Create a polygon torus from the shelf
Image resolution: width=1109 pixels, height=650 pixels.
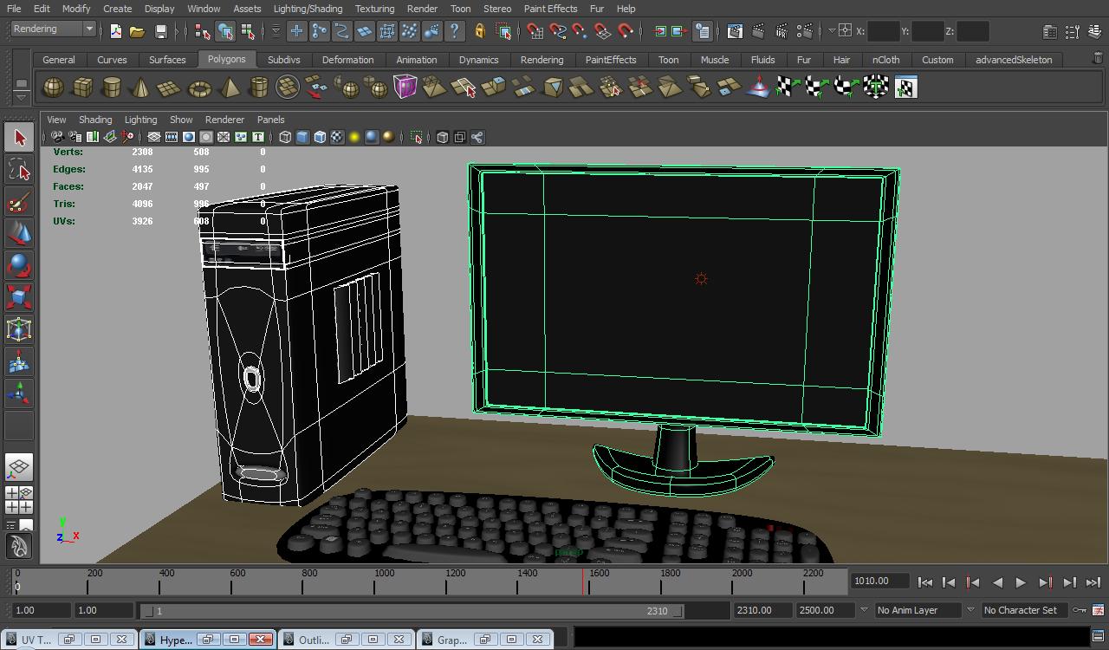tap(199, 88)
